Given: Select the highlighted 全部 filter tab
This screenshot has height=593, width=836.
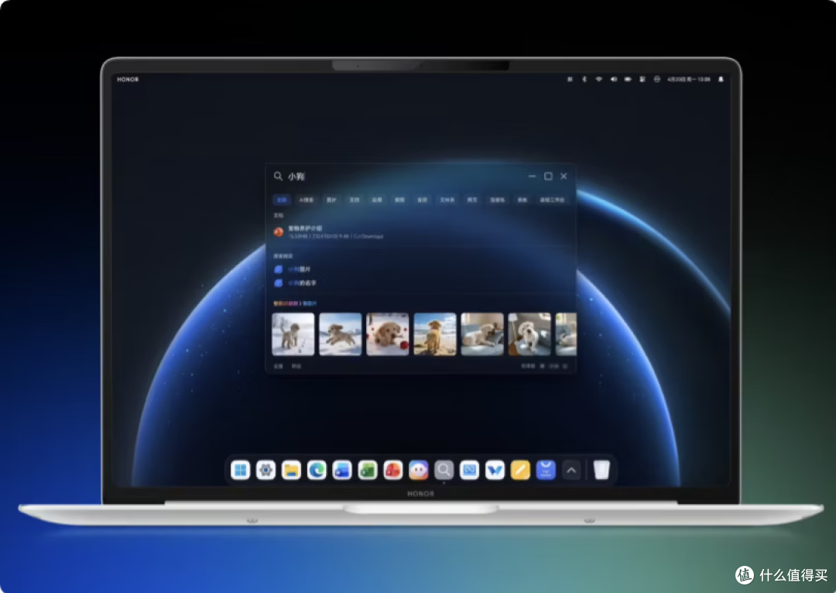Looking at the screenshot, I should tap(282, 200).
